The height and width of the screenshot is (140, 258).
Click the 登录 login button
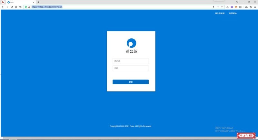[x=131, y=82]
